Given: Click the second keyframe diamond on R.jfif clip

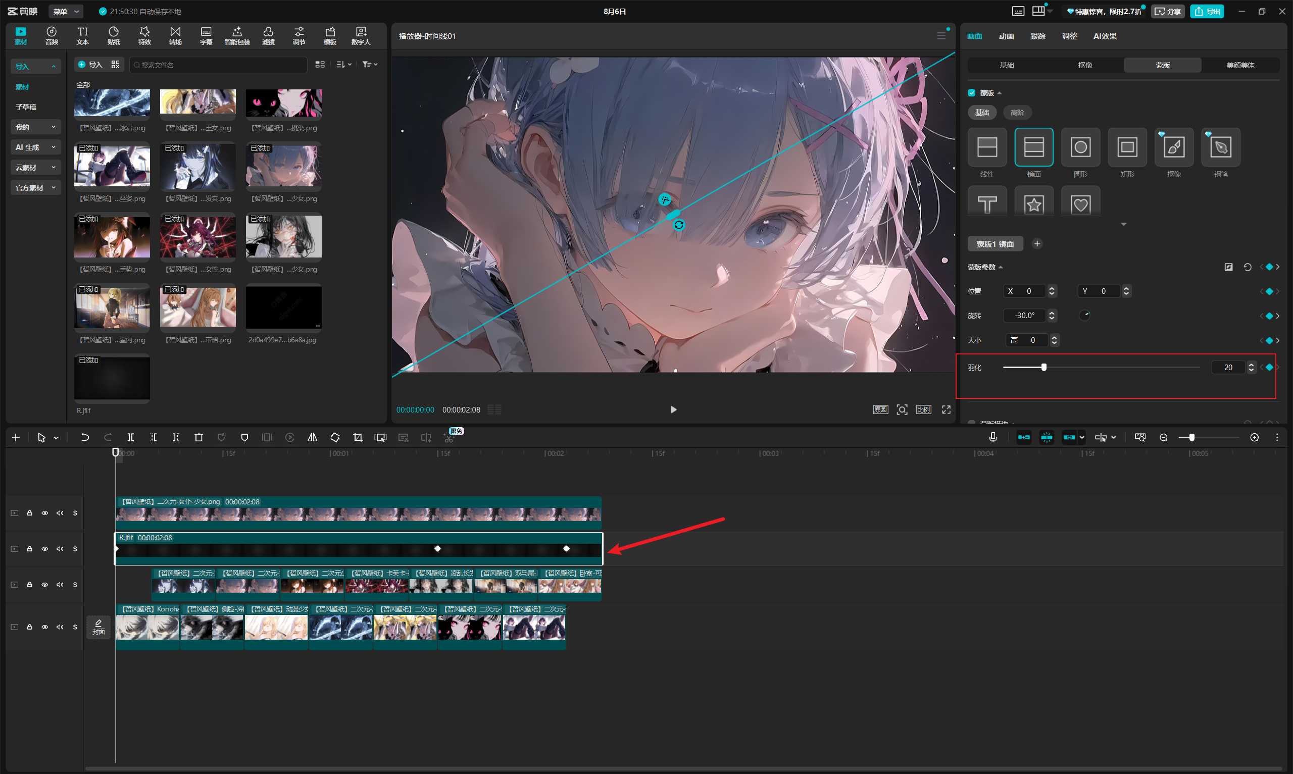Looking at the screenshot, I should tap(437, 549).
